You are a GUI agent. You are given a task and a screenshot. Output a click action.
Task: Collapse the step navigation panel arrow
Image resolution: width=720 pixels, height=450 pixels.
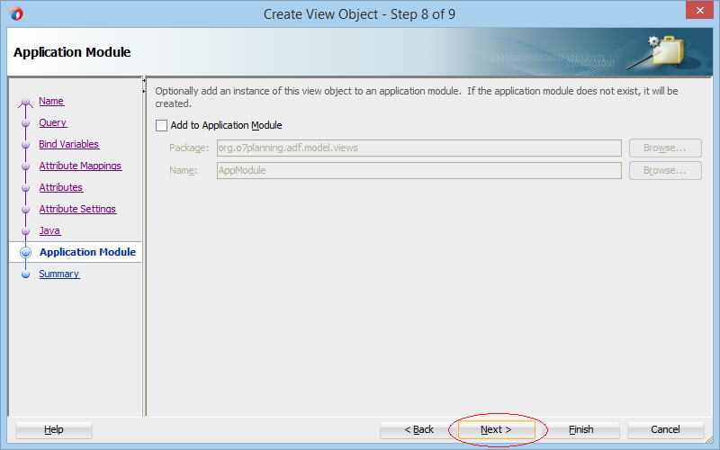(144, 81)
